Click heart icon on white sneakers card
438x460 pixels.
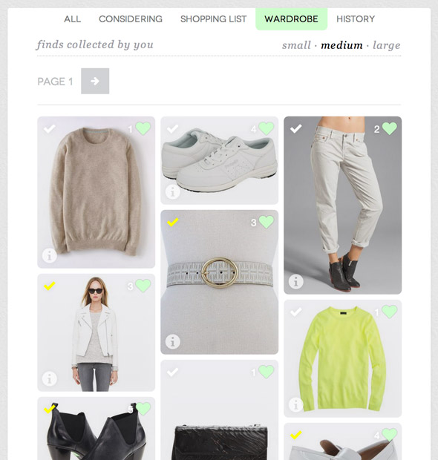coord(267,128)
